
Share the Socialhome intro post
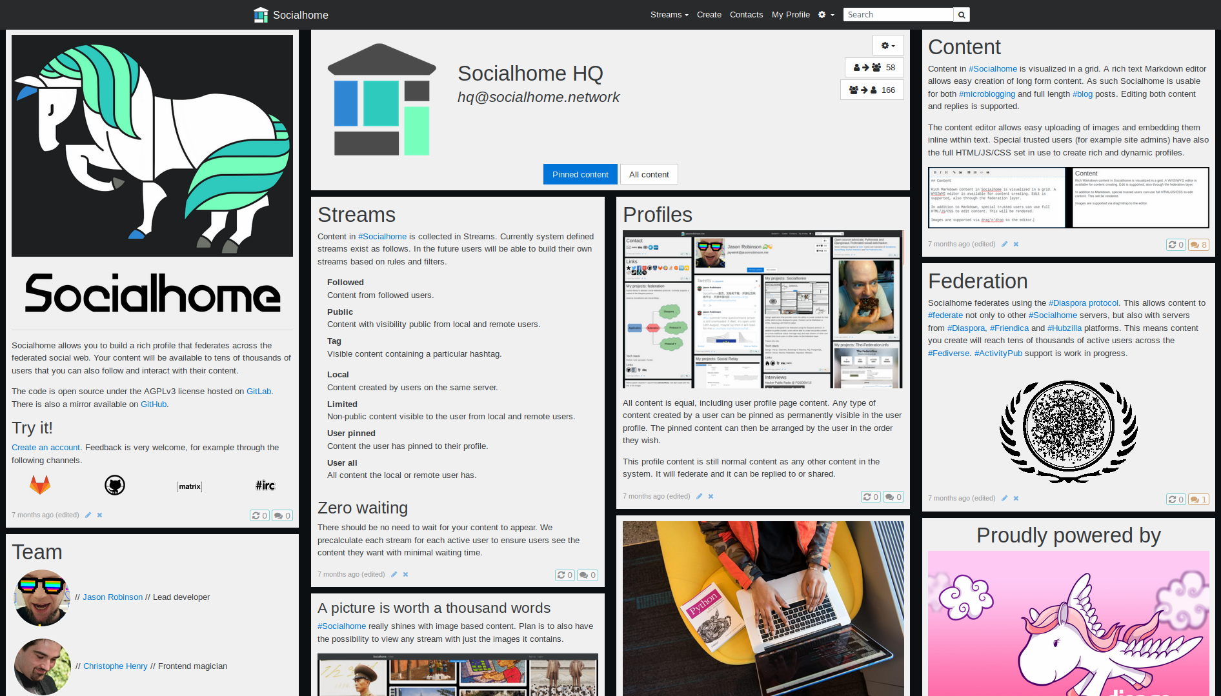coord(259,515)
